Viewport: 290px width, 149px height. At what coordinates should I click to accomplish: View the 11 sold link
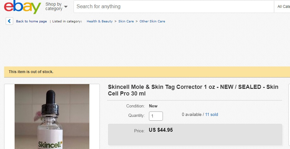coord(211,115)
